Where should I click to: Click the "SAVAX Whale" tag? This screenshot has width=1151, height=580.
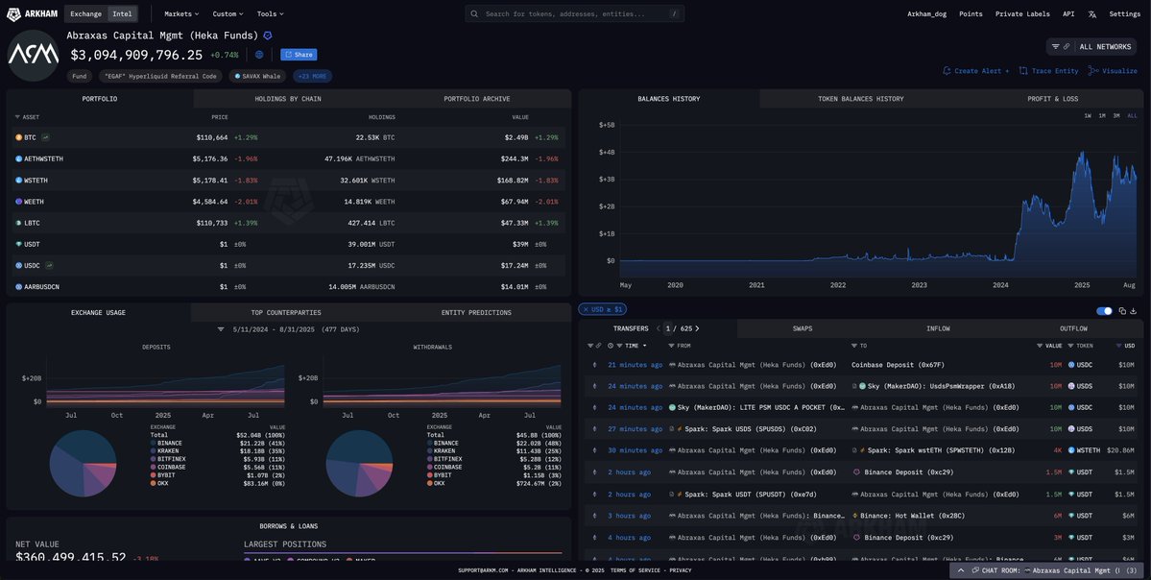click(x=257, y=77)
